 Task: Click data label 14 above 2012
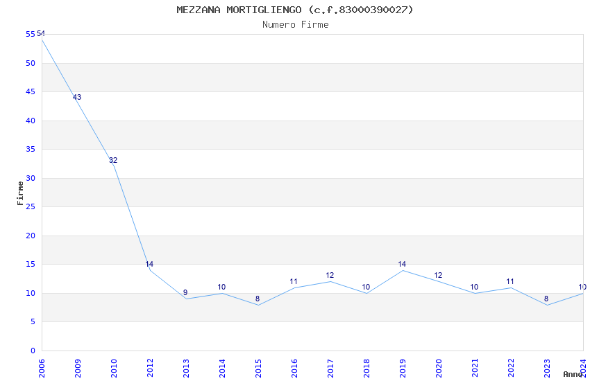[x=149, y=264]
